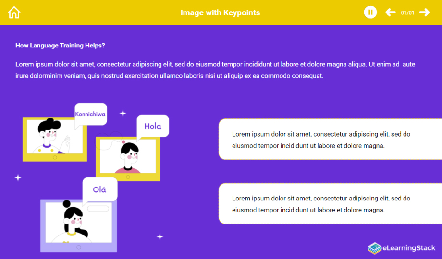Tap the Olá speech bubble
Screen dimensions: 442x259
coord(99,189)
